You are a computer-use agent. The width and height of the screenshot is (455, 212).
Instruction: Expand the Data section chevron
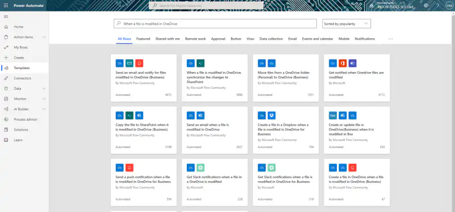44,88
